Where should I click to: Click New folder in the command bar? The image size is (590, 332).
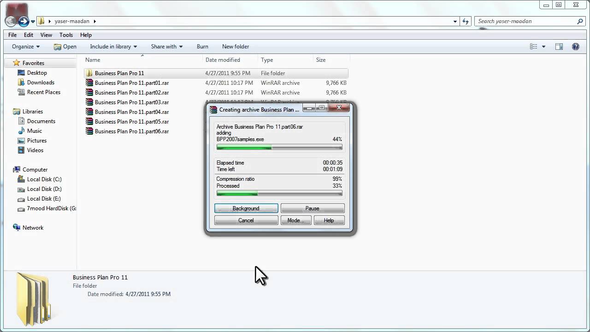click(x=236, y=47)
